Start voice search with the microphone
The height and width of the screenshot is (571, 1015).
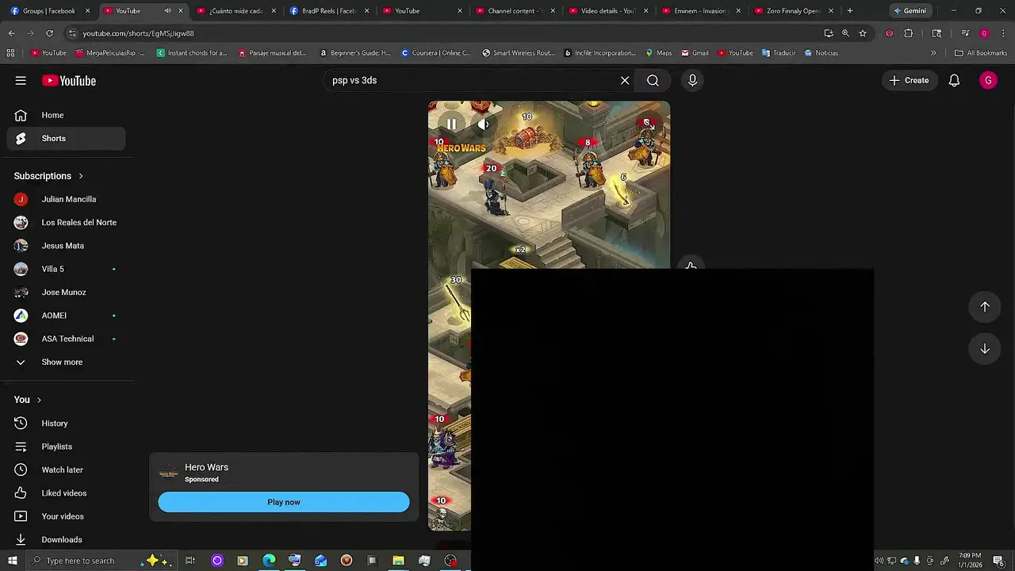point(692,80)
